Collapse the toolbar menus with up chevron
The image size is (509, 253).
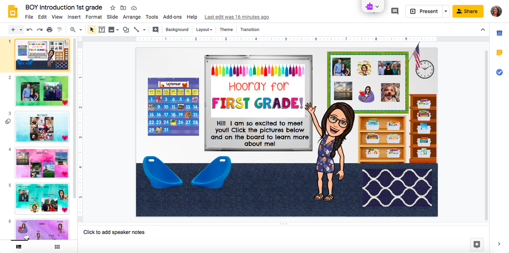click(482, 30)
